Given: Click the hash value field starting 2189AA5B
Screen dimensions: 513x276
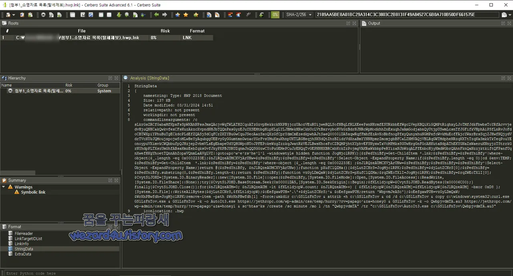Looking at the screenshot, I should 408,15.
